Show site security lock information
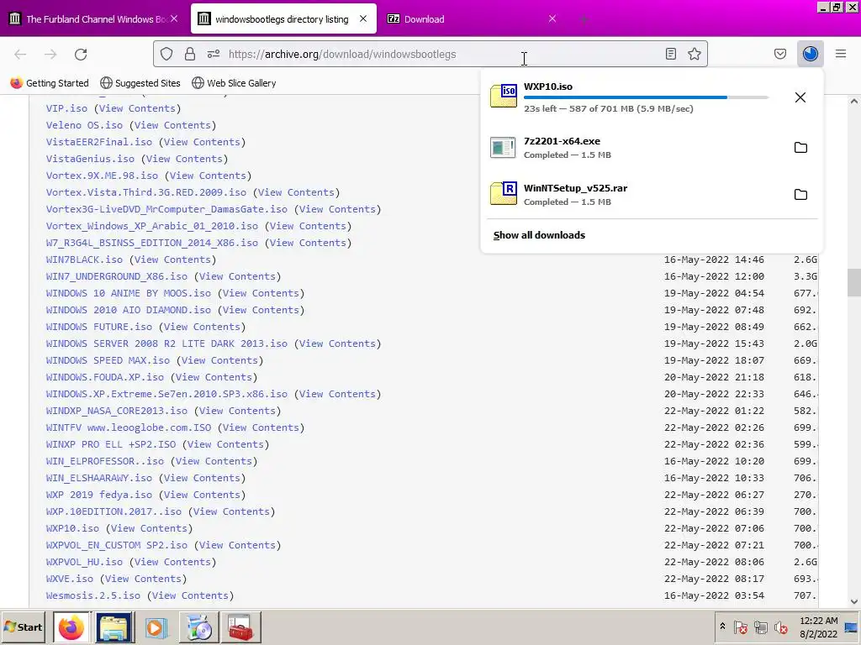 (190, 54)
